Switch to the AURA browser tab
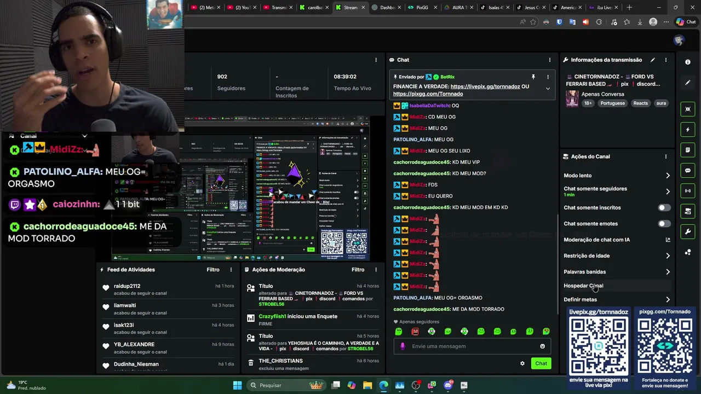701x394 pixels. click(458, 8)
